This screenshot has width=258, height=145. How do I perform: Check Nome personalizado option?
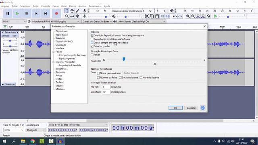tap(98, 73)
